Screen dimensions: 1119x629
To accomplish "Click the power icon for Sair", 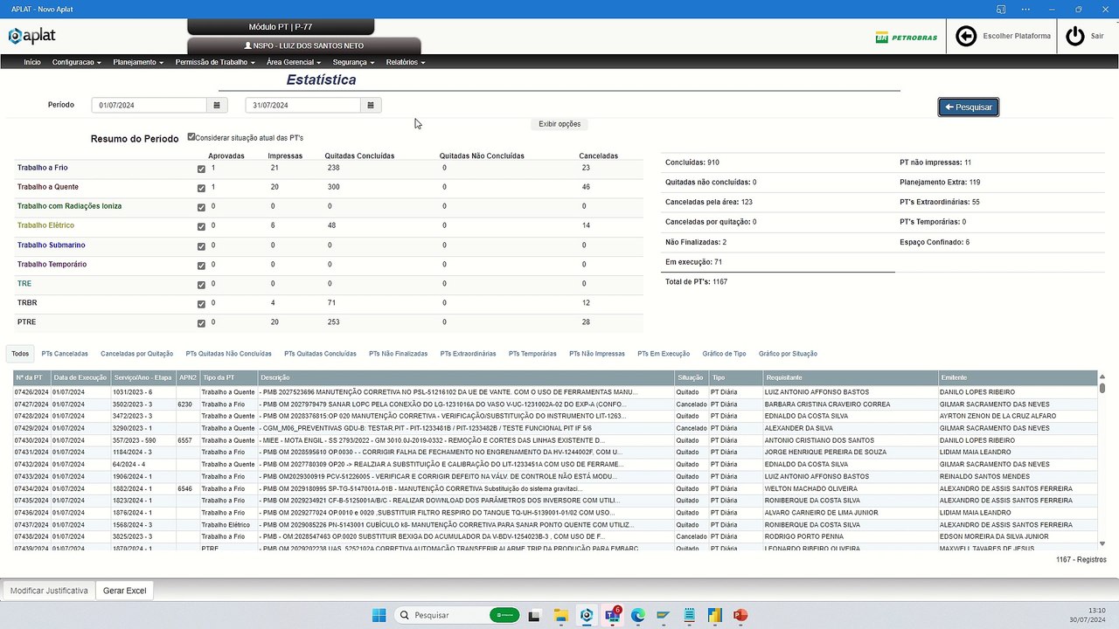I will click(1074, 36).
